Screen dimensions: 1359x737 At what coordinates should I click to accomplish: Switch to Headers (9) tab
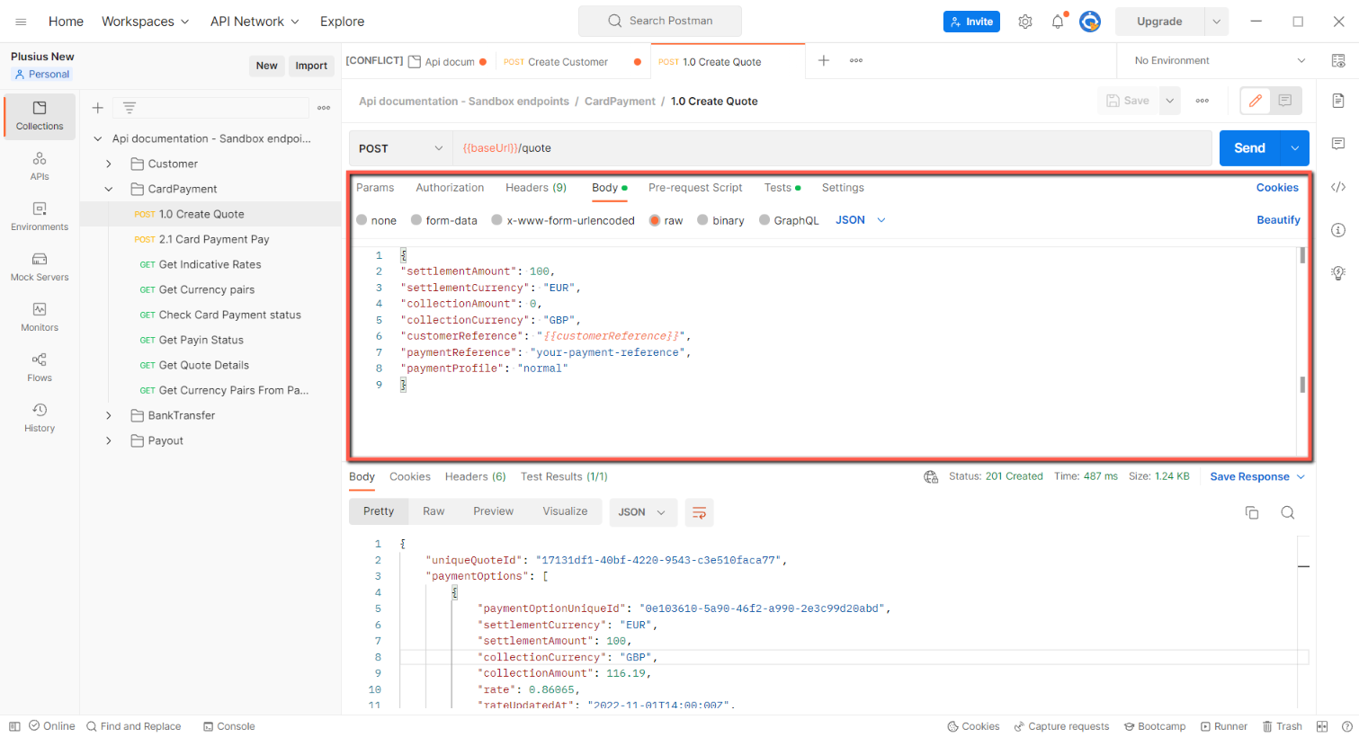click(x=536, y=188)
